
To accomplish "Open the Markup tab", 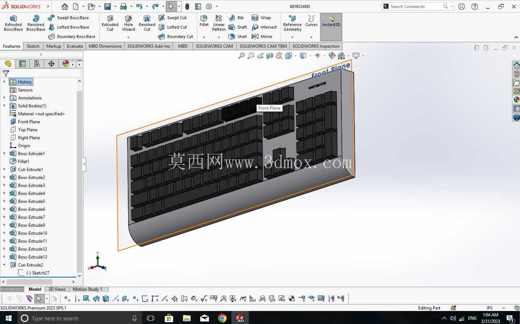I will [54, 46].
